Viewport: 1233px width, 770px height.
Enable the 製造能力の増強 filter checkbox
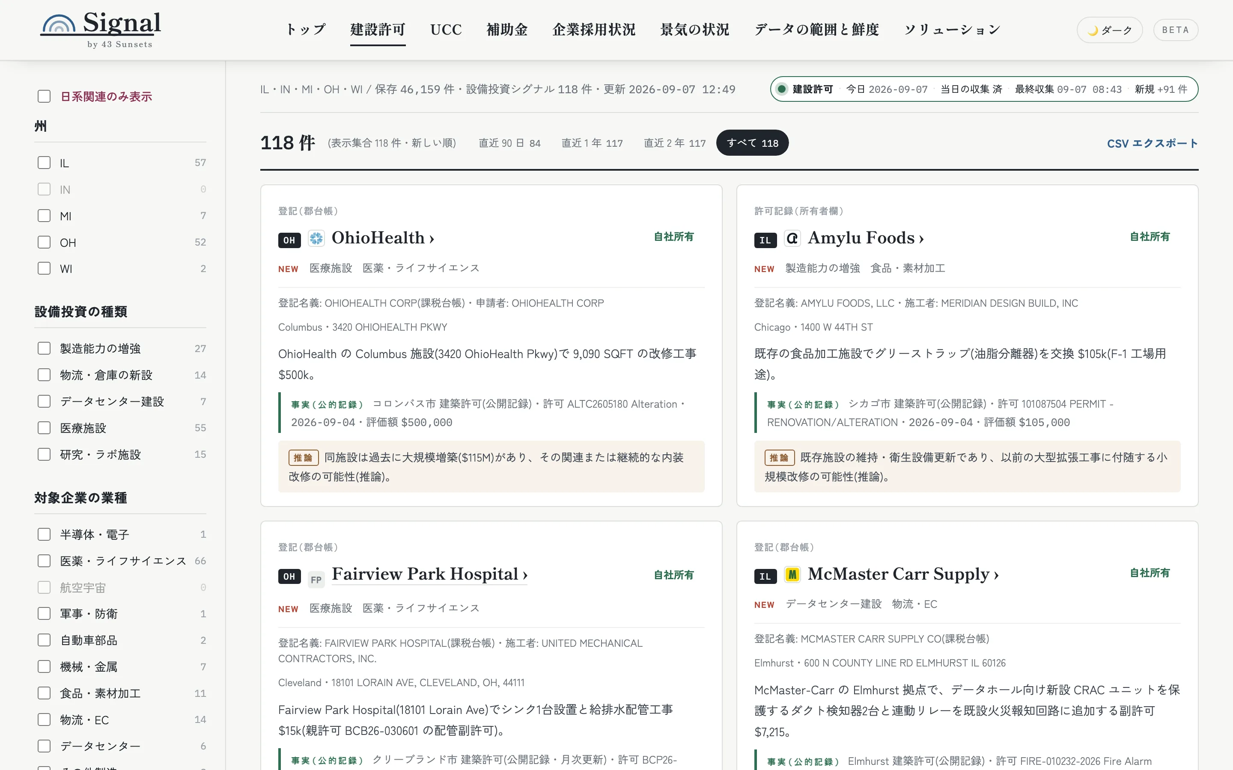(x=45, y=348)
